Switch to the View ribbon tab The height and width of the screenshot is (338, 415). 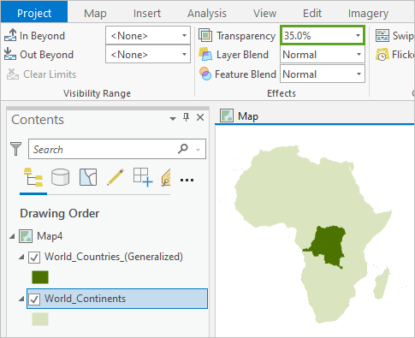point(264,13)
